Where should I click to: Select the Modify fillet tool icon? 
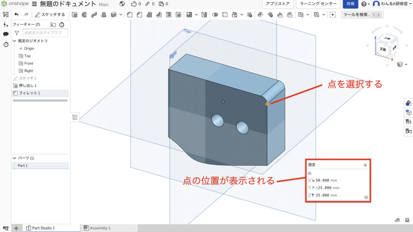point(260,15)
